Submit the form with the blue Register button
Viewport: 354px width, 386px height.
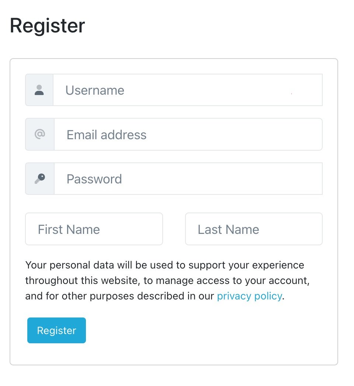56,330
